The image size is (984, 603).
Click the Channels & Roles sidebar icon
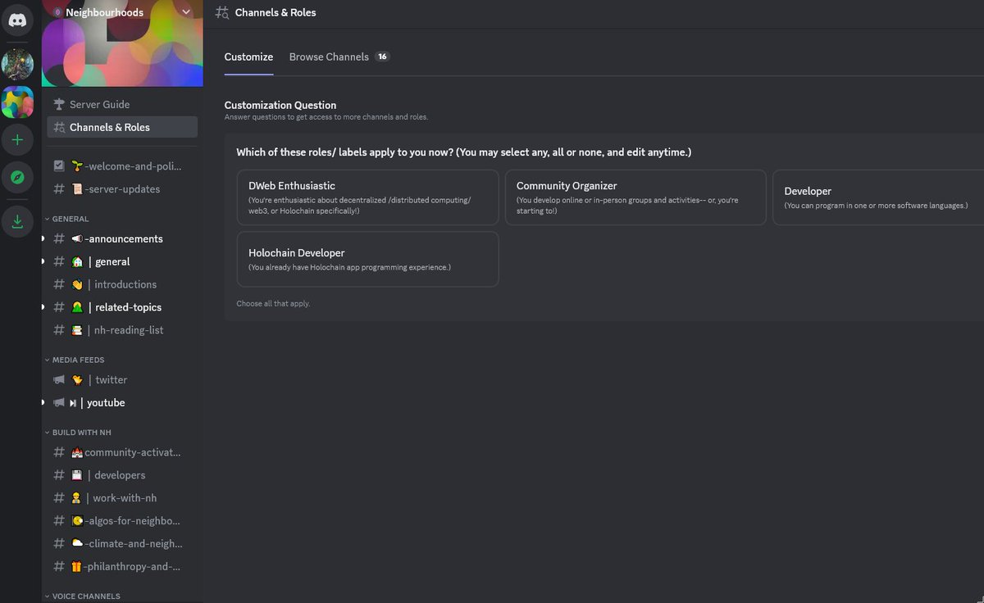pos(58,127)
